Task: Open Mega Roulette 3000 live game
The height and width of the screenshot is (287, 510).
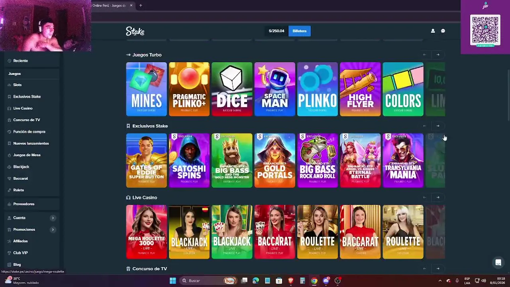Action: 146,232
